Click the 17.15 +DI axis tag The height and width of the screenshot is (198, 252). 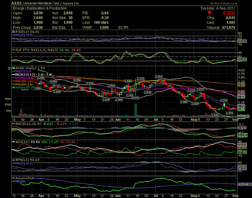(x=242, y=152)
